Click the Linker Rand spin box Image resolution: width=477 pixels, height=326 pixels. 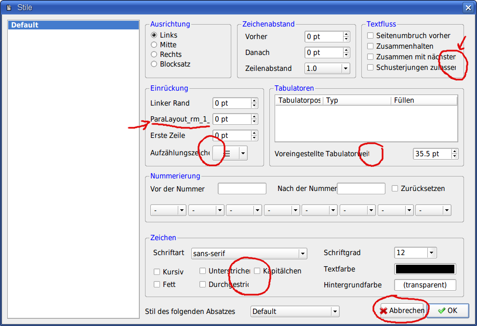232,103
